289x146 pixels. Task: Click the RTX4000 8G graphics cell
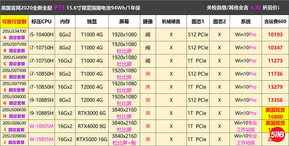coord(92,126)
